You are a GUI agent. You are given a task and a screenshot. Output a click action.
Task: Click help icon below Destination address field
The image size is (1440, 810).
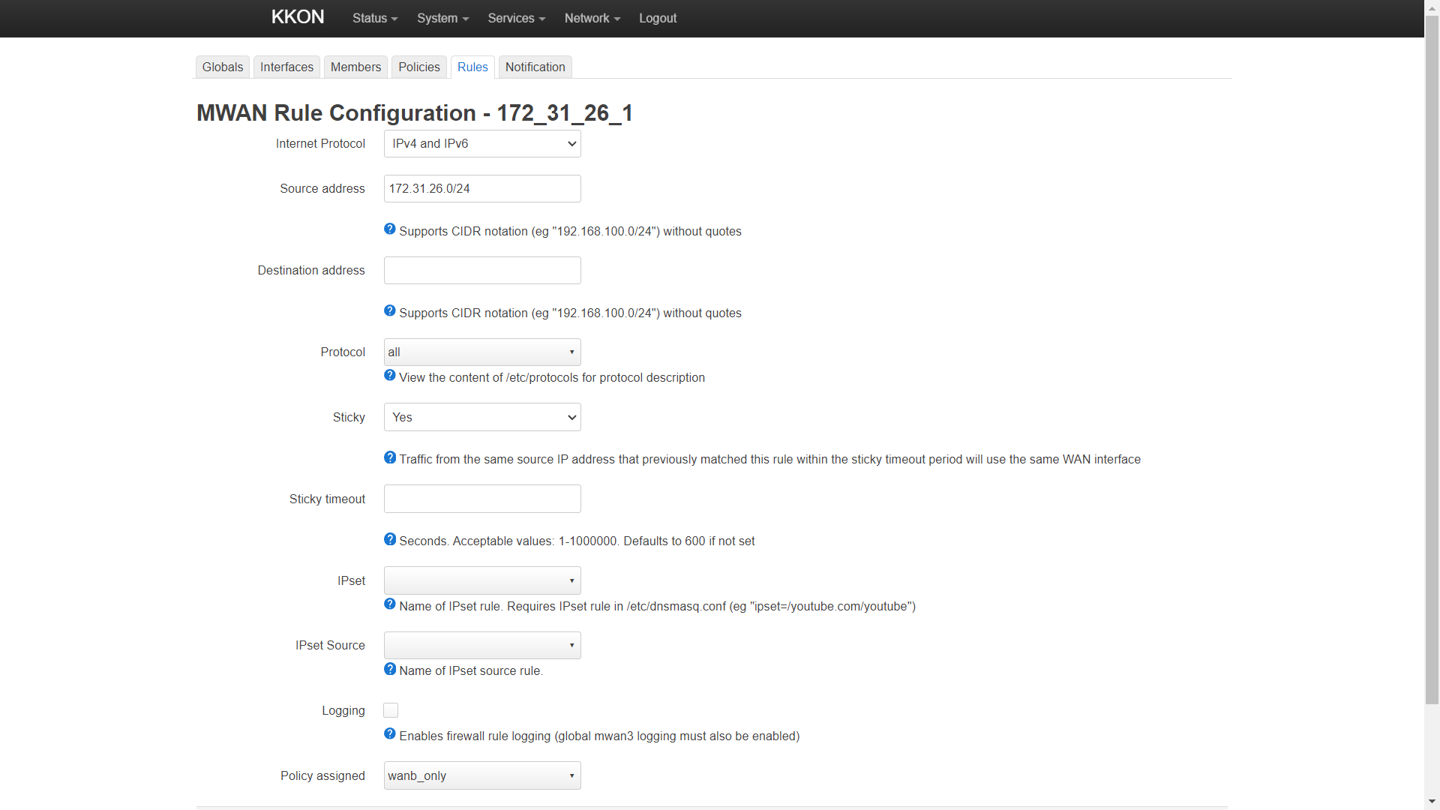tap(390, 311)
